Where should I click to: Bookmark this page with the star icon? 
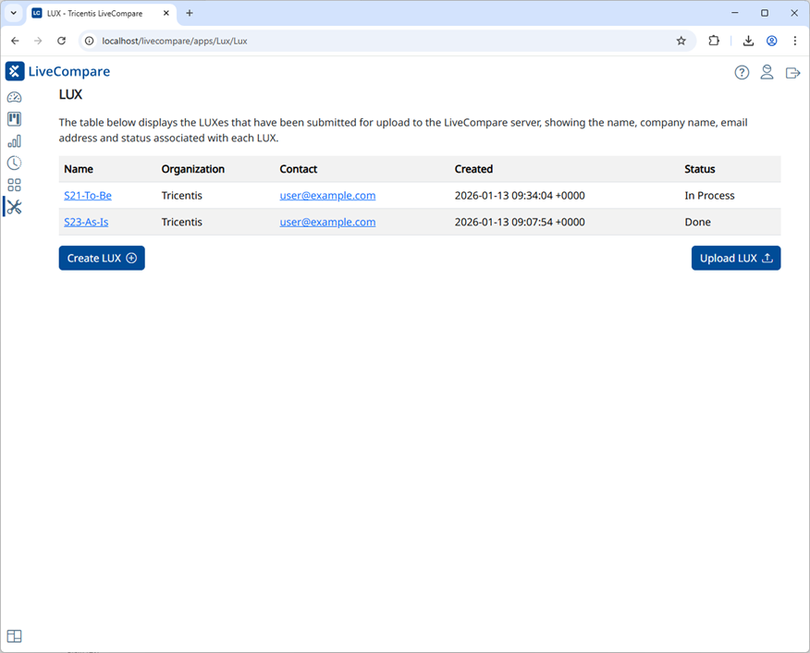tap(681, 41)
